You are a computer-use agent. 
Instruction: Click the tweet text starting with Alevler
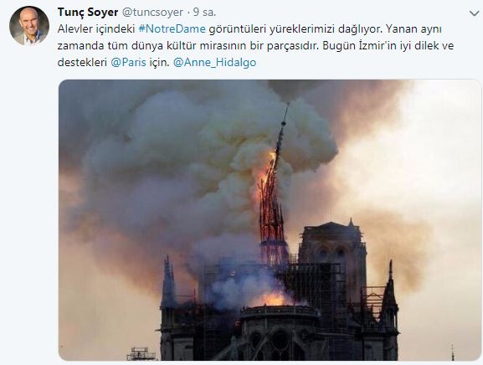pos(255,45)
